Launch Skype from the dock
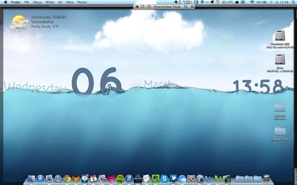 164,179
